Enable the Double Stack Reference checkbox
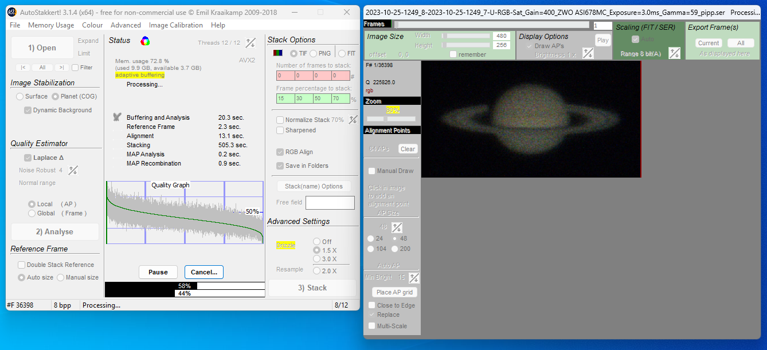This screenshot has height=350, width=767. coord(21,265)
